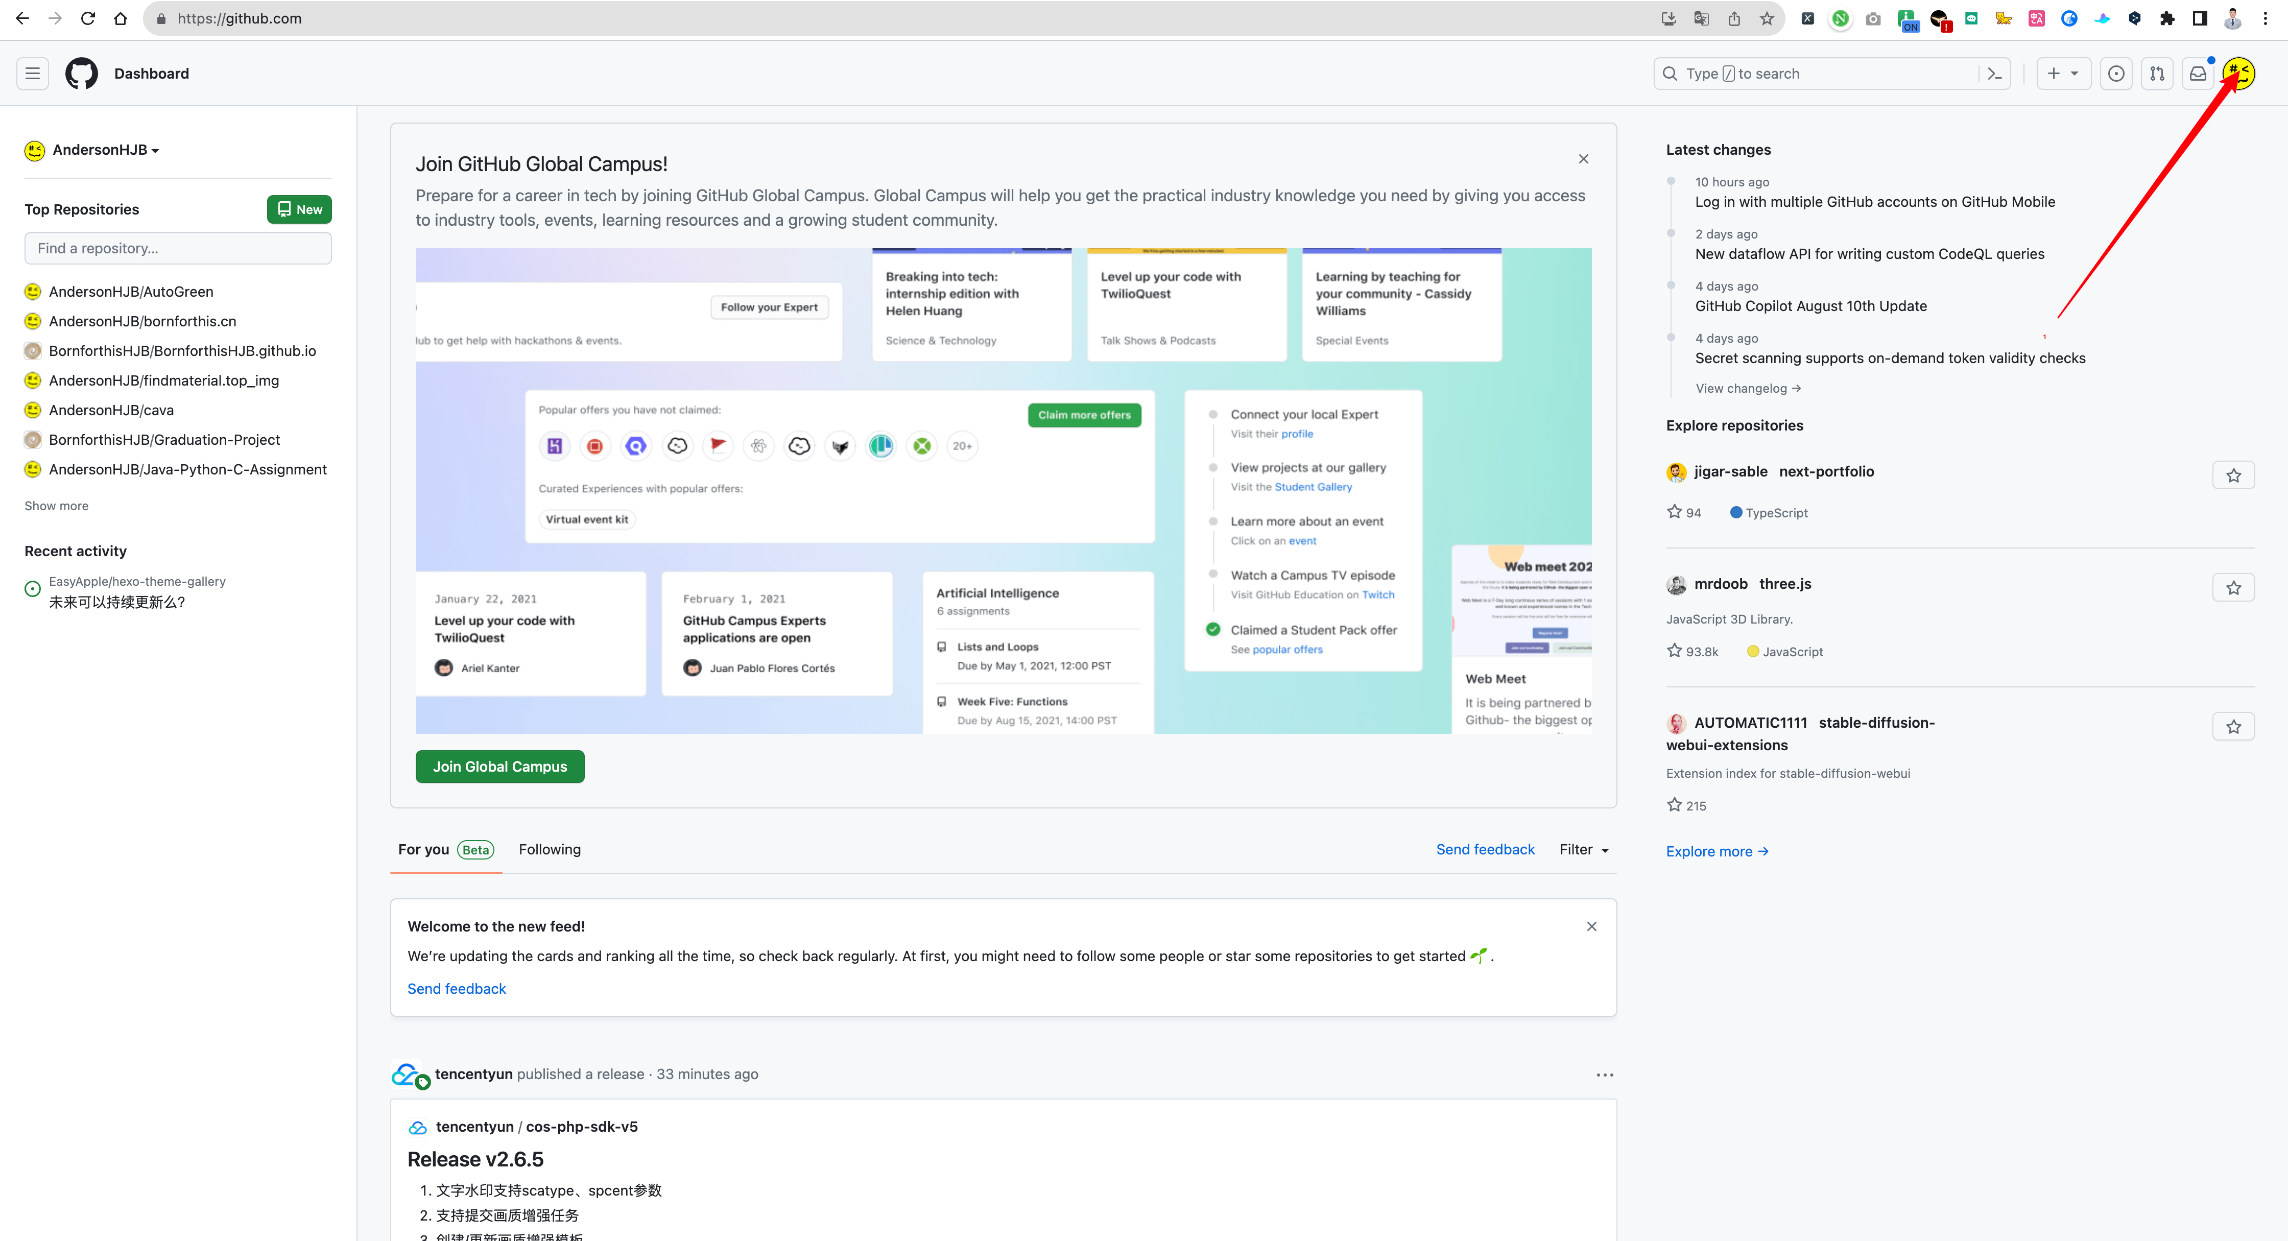This screenshot has width=2288, height=1241.
Task: Open the GitHub Copilot August 10th Update changelog
Action: click(x=1811, y=306)
